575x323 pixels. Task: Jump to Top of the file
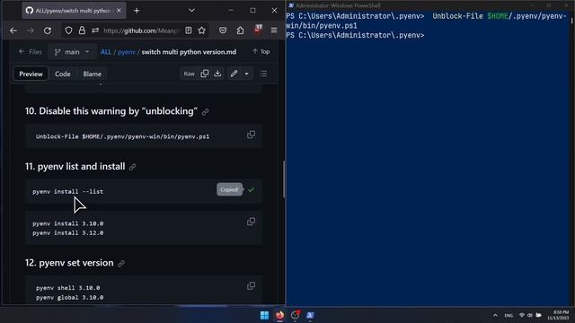point(261,52)
